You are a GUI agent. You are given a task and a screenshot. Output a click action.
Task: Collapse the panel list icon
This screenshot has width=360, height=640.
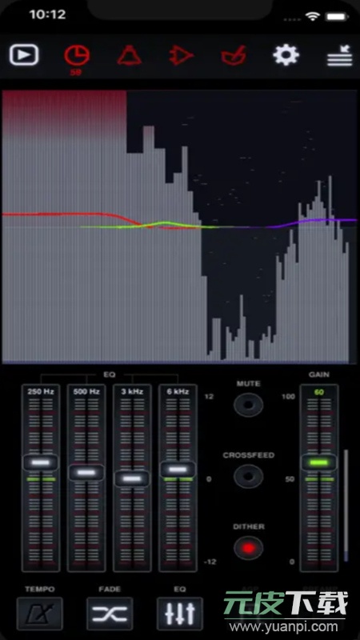339,55
